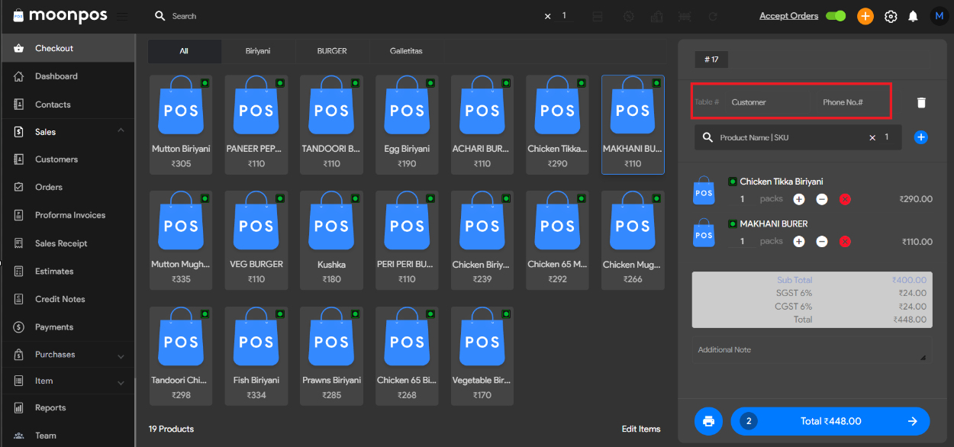Screen dimensions: 954x447
Task: Select the BURGER category tab
Action: point(332,51)
